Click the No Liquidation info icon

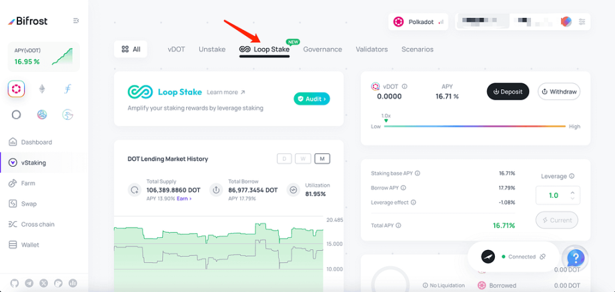[425, 285]
